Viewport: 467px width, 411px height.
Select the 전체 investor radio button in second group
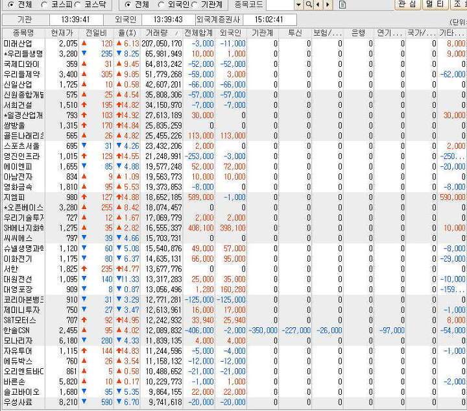(128, 5)
